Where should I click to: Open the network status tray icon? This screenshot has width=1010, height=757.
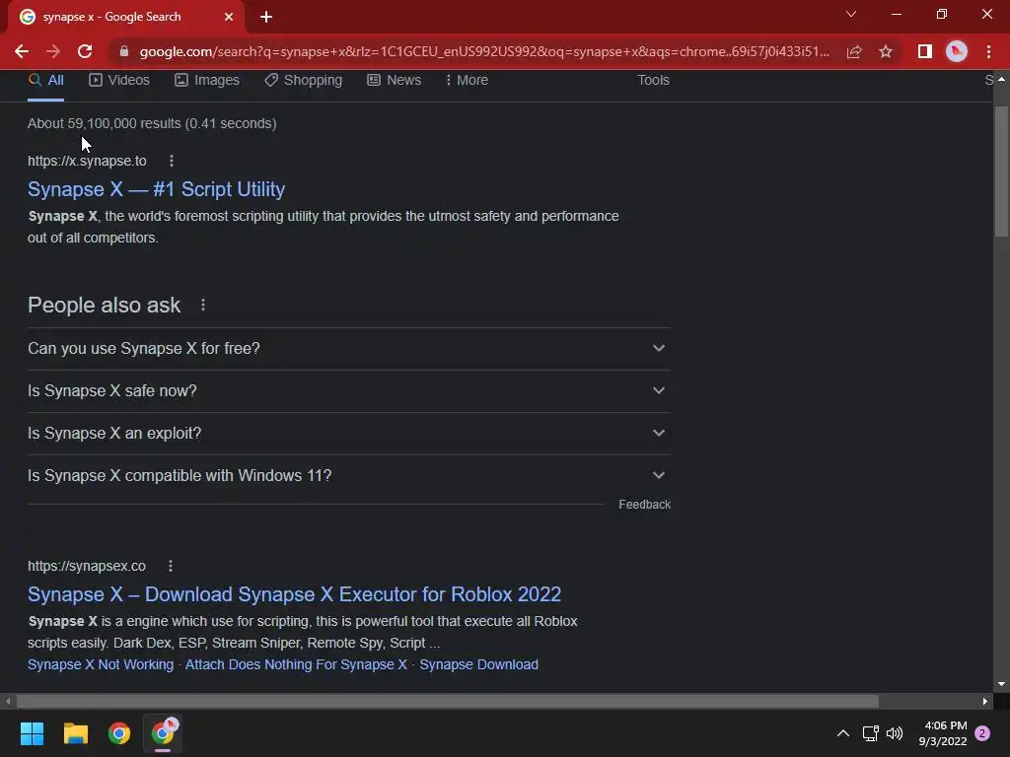click(x=870, y=733)
